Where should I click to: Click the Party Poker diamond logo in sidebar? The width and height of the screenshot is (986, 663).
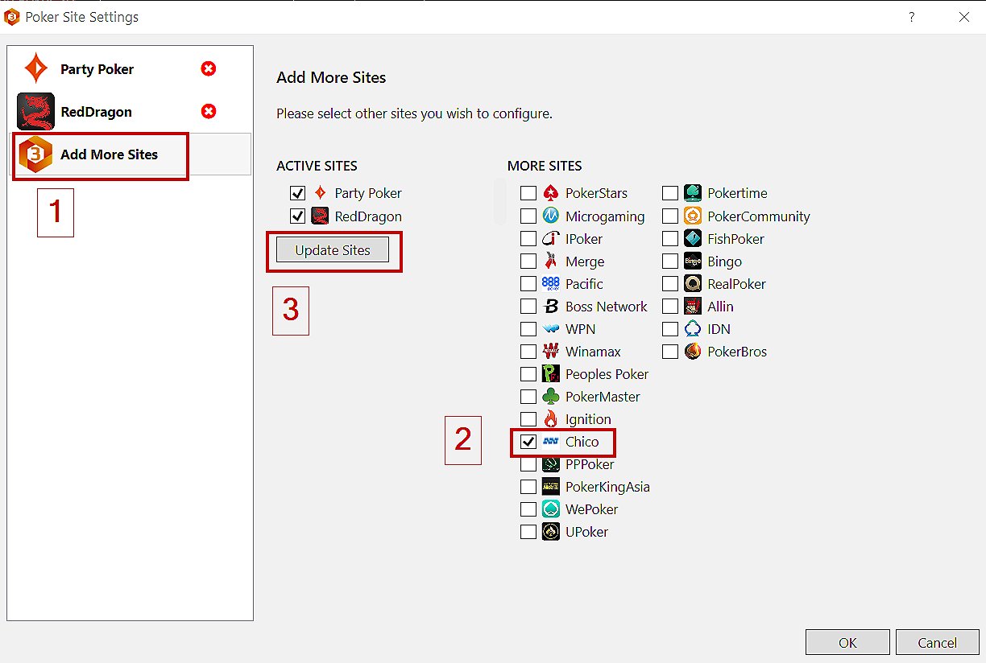click(x=35, y=69)
